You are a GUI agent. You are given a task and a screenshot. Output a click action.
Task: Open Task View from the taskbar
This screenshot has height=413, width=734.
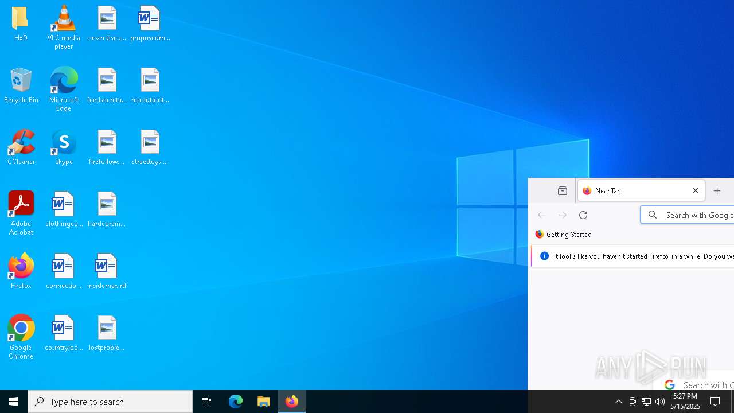click(206, 402)
